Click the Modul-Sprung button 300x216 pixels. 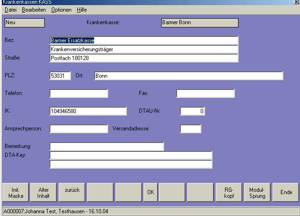(x=257, y=192)
